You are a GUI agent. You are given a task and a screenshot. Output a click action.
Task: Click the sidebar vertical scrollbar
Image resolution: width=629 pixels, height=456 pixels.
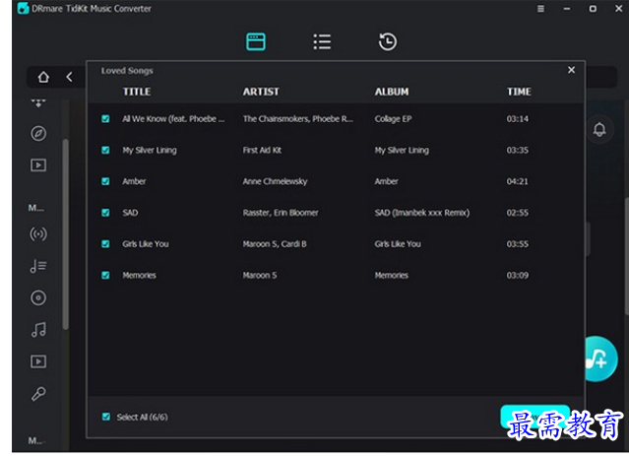click(65, 234)
